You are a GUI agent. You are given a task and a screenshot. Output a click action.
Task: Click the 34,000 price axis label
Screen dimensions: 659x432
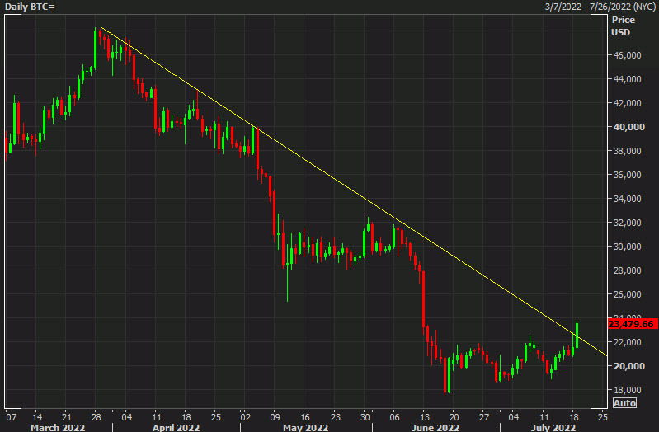click(627, 199)
